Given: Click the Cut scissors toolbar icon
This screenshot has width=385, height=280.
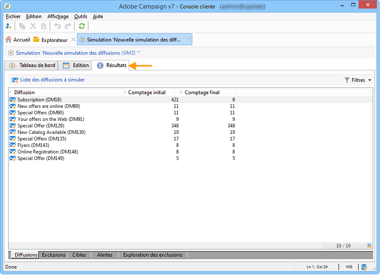Looking at the screenshot, I should click(x=33, y=26).
